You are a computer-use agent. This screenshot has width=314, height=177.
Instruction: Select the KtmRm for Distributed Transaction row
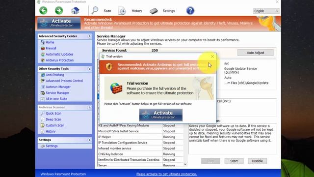click(140, 160)
